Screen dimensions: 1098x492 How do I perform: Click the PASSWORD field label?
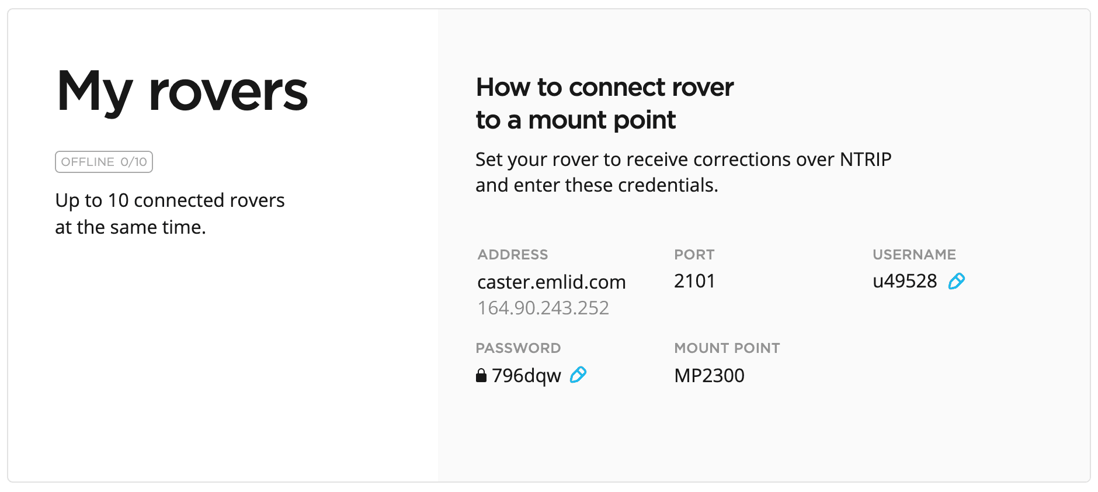[x=517, y=348]
